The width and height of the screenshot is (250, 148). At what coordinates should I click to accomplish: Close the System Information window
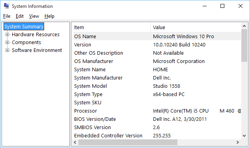(x=241, y=6)
